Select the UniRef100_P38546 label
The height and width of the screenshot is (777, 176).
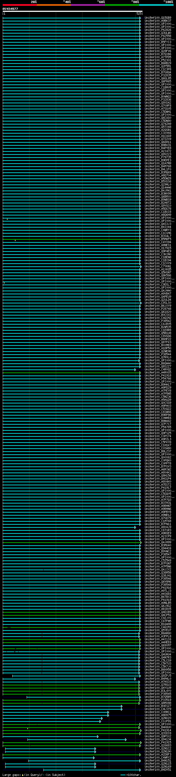158,579
